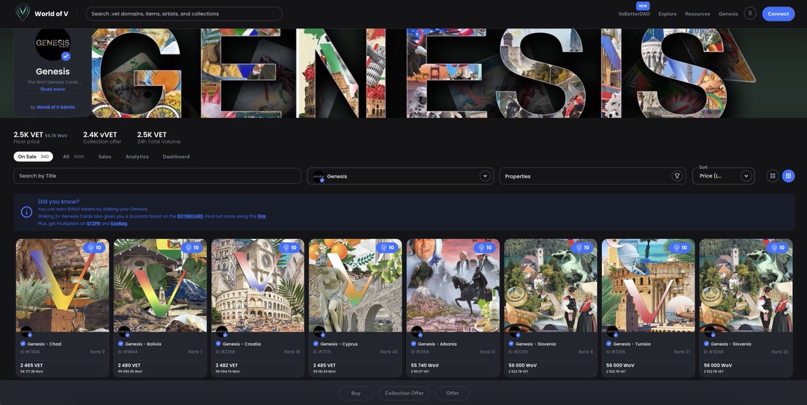Toggle the light bulb theme icon
Screen dimensions: 807x405
point(750,13)
